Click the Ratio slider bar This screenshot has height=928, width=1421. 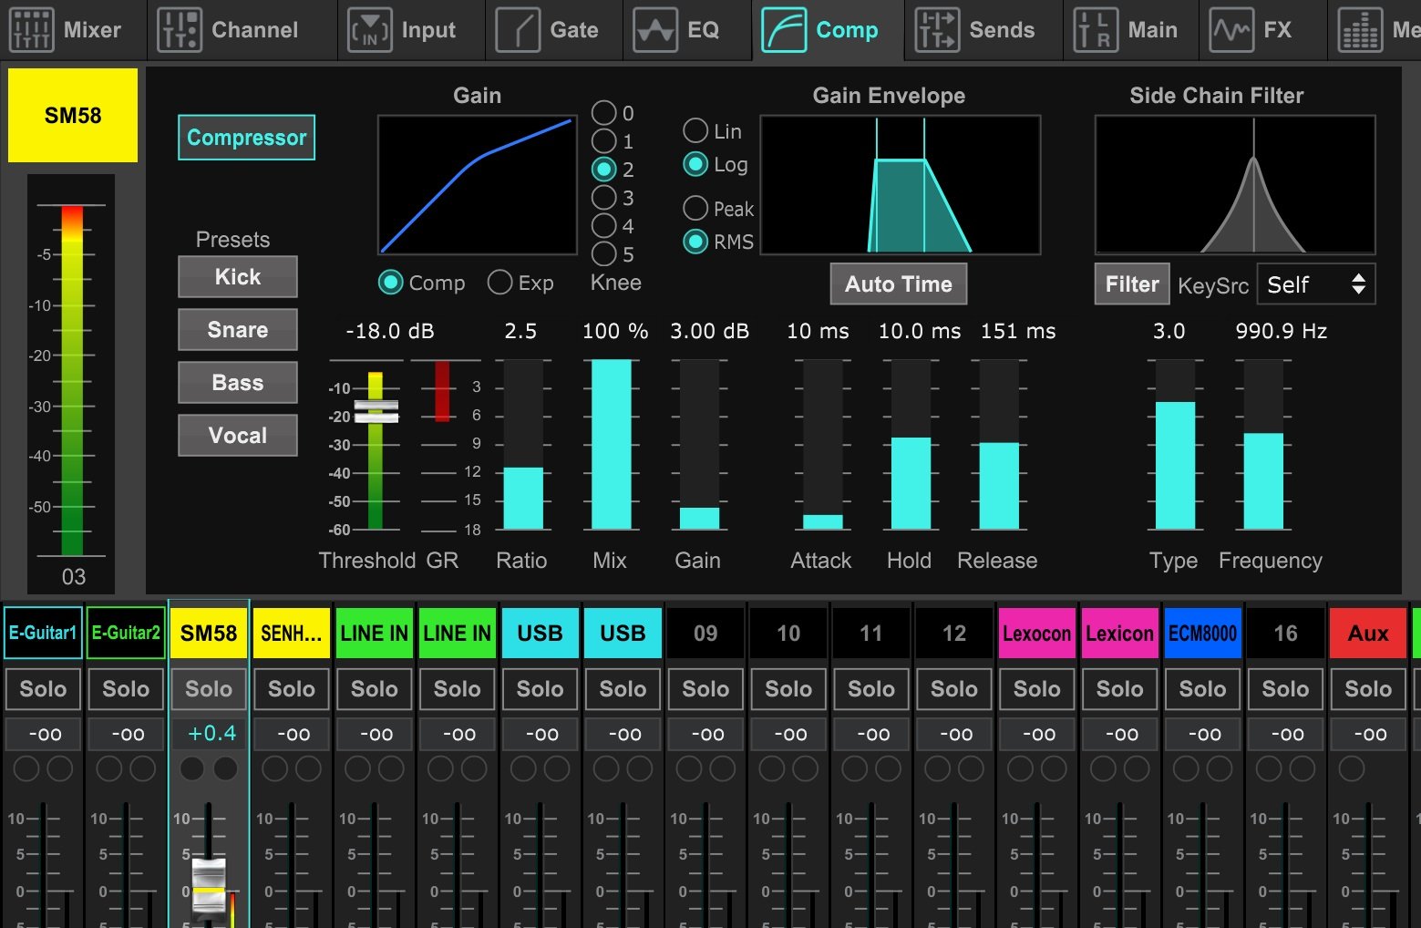point(523,445)
